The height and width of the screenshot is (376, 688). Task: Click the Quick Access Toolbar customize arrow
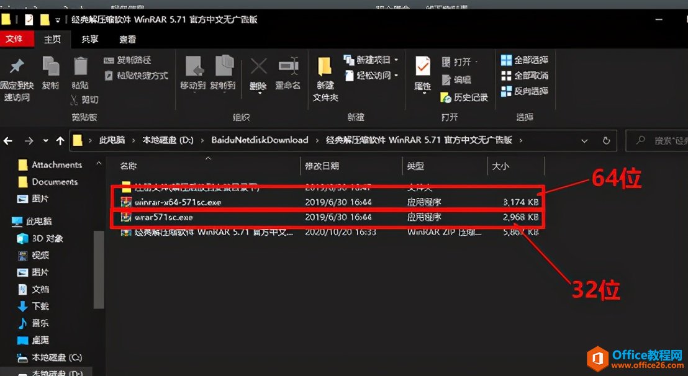coord(58,20)
